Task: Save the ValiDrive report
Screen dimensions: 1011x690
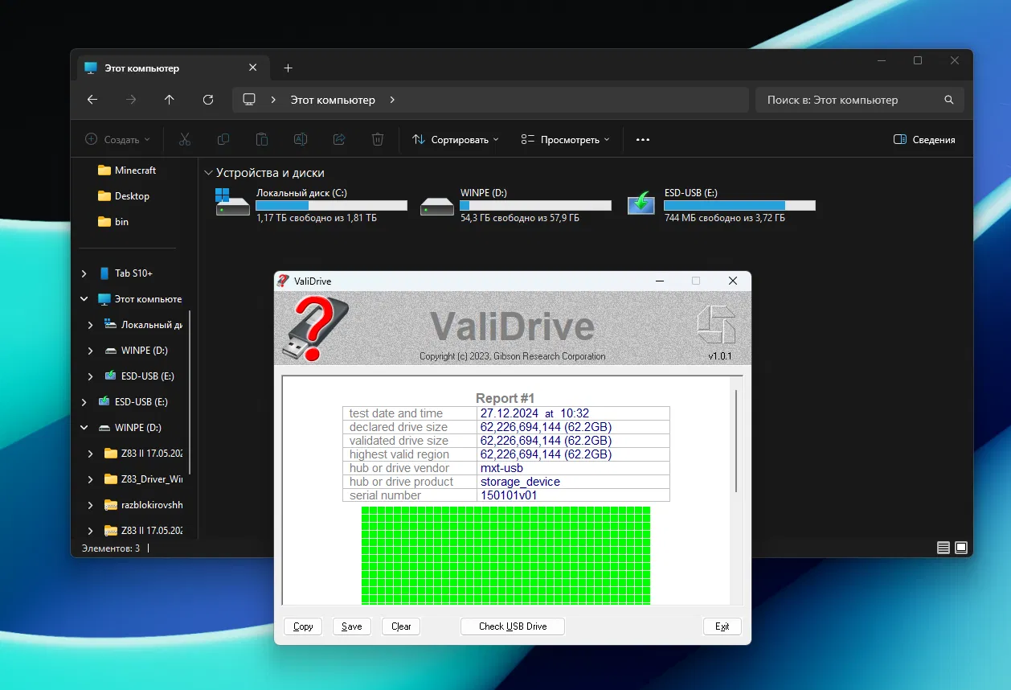Action: (x=351, y=626)
